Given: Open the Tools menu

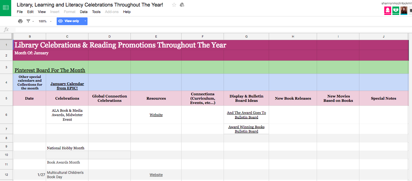Looking at the screenshot, I should (96, 12).
